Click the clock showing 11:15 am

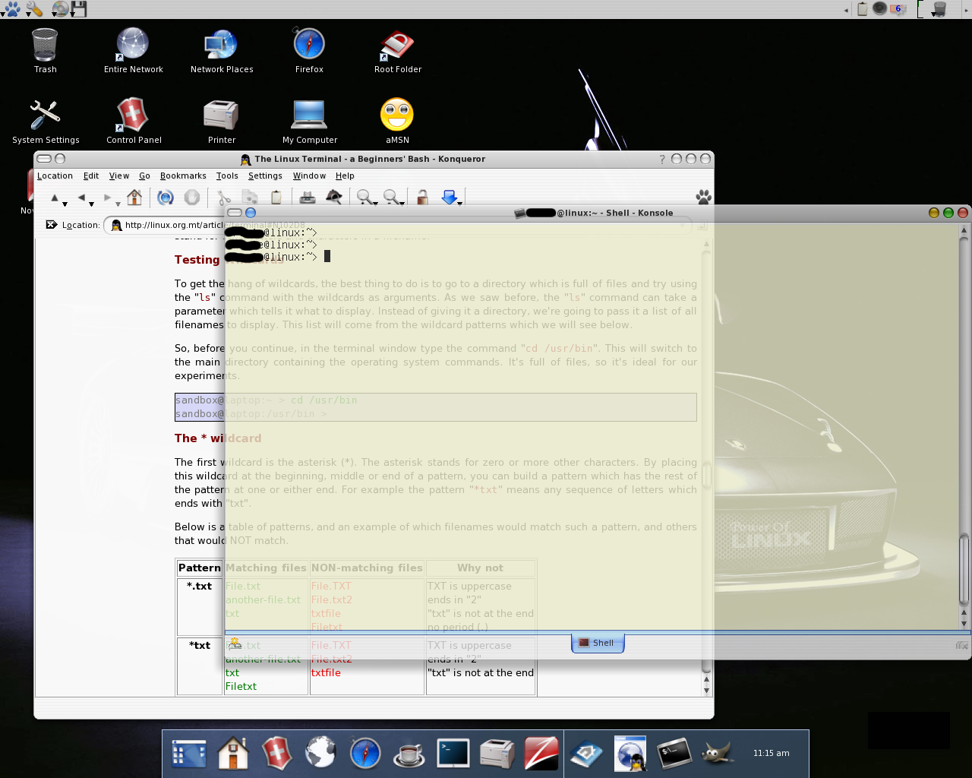[771, 753]
